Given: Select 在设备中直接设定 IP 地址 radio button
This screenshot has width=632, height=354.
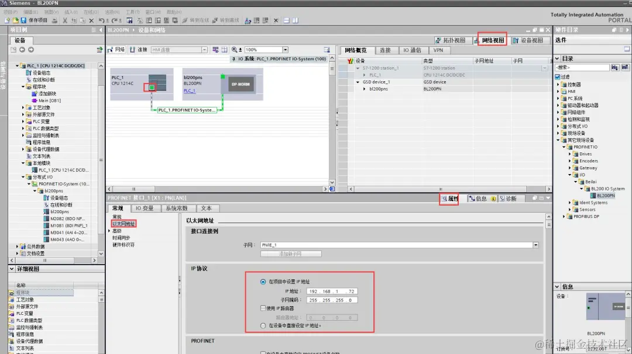Looking at the screenshot, I should (x=263, y=325).
